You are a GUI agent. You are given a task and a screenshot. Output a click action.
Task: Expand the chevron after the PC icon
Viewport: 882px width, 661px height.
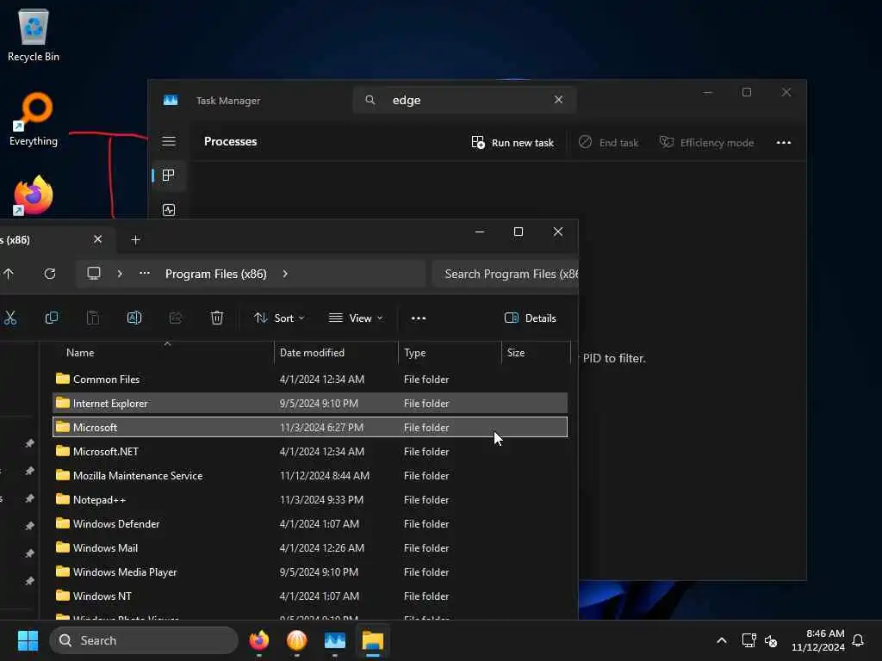119,274
